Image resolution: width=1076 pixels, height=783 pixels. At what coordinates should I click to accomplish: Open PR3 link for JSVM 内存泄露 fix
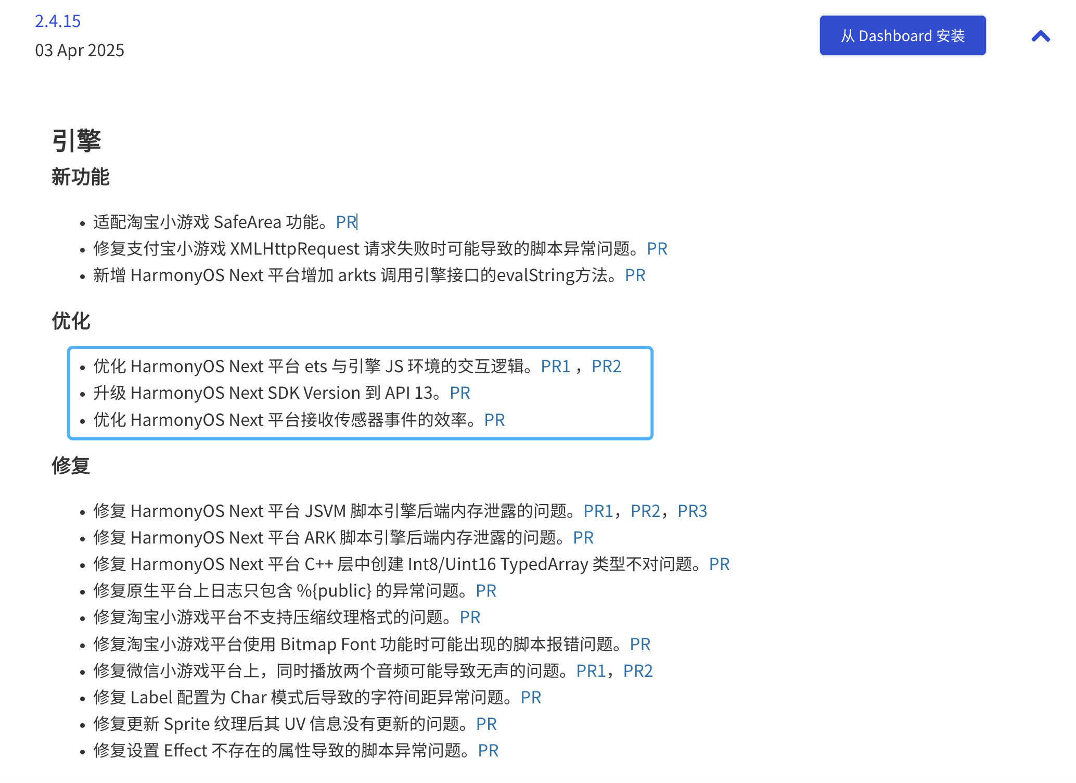(x=692, y=511)
